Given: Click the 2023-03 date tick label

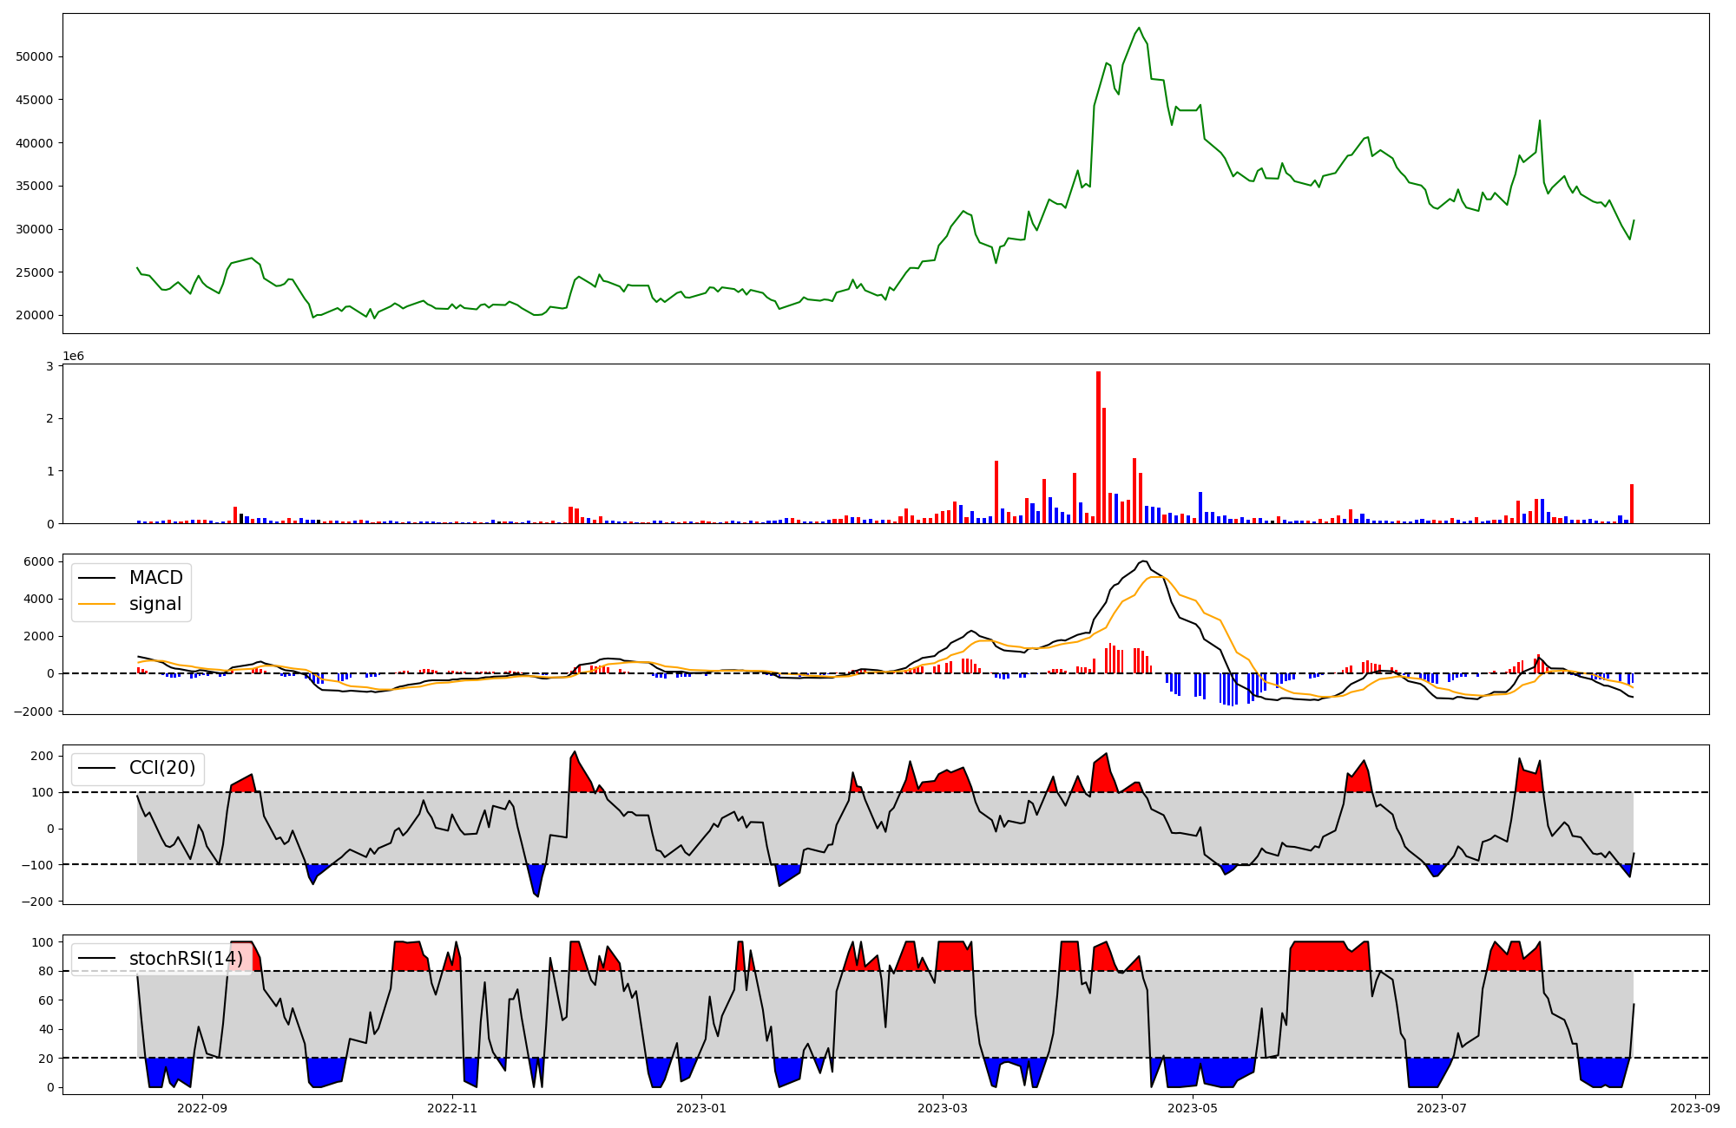Looking at the screenshot, I should click(943, 1108).
